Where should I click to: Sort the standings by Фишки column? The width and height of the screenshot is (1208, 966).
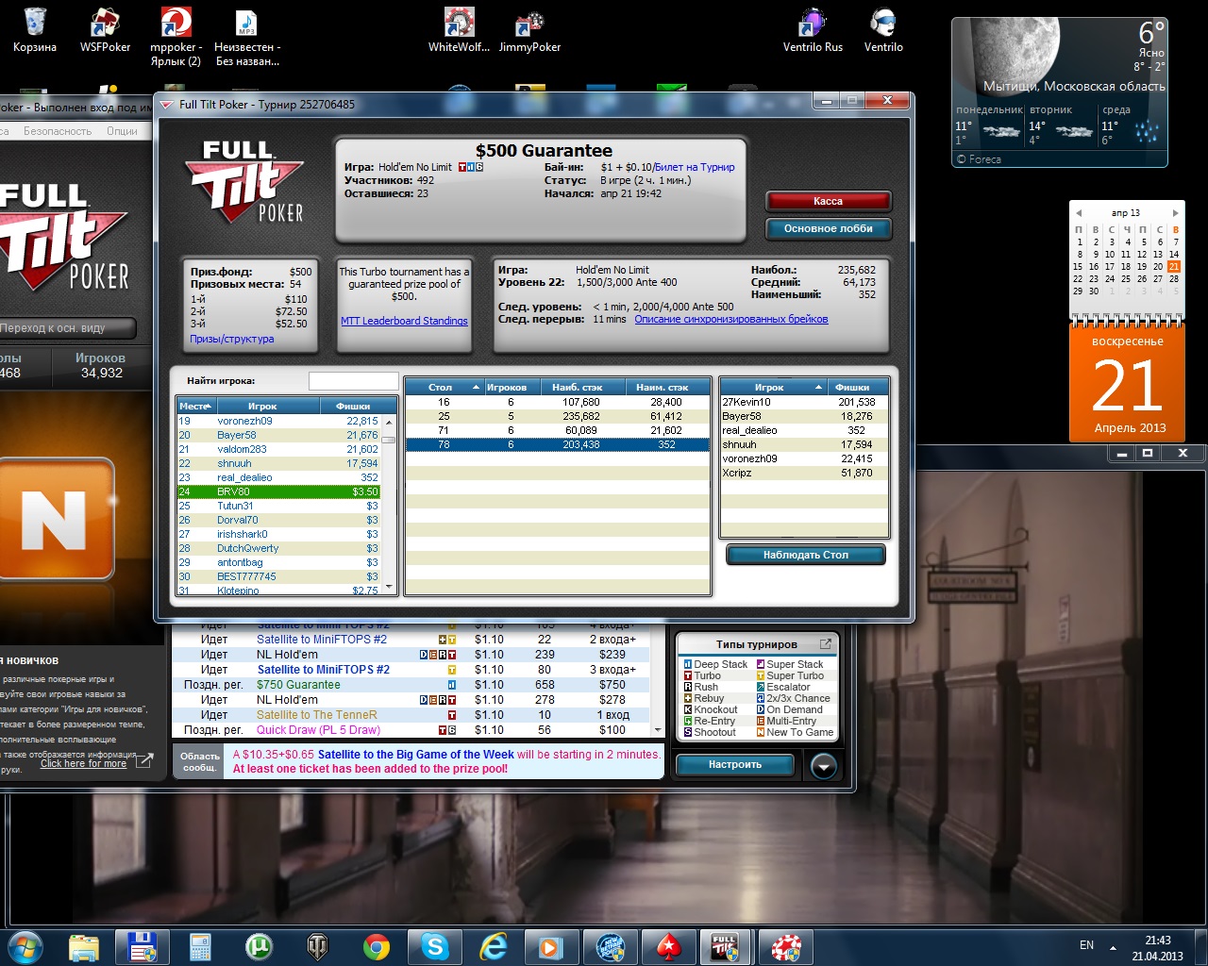pos(352,406)
